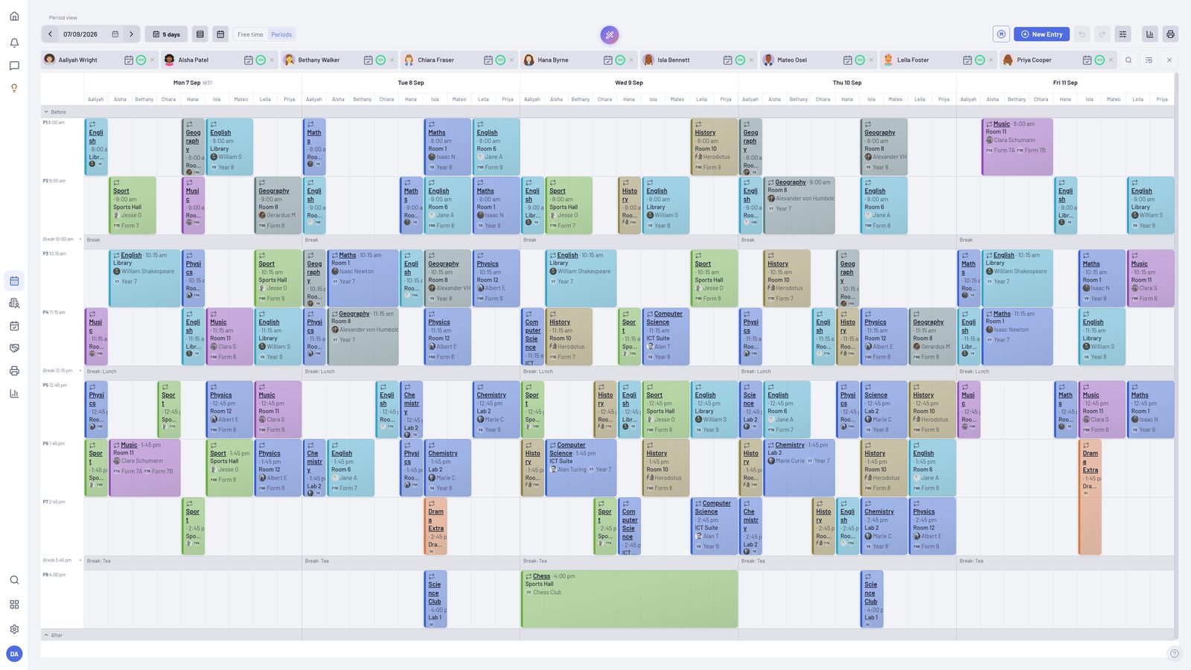Click the Wed 9 Sep day header

pos(629,83)
